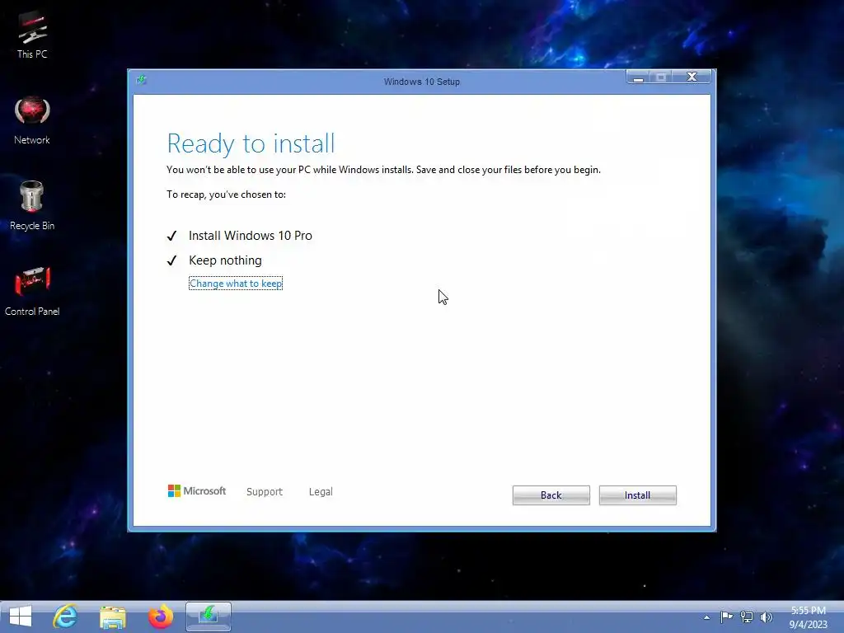Click the Microsoft logo
Viewport: 844px width, 633px height.
click(x=196, y=491)
